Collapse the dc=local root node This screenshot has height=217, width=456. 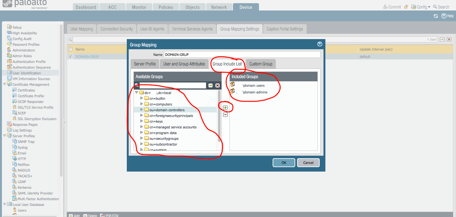pos(136,93)
